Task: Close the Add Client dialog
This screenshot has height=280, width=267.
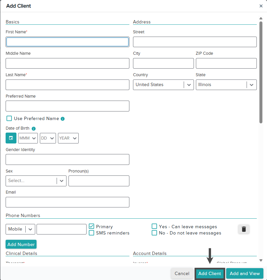Action: click(x=261, y=6)
